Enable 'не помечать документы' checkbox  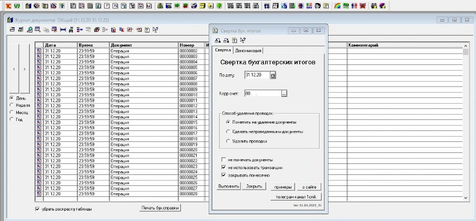(x=223, y=160)
